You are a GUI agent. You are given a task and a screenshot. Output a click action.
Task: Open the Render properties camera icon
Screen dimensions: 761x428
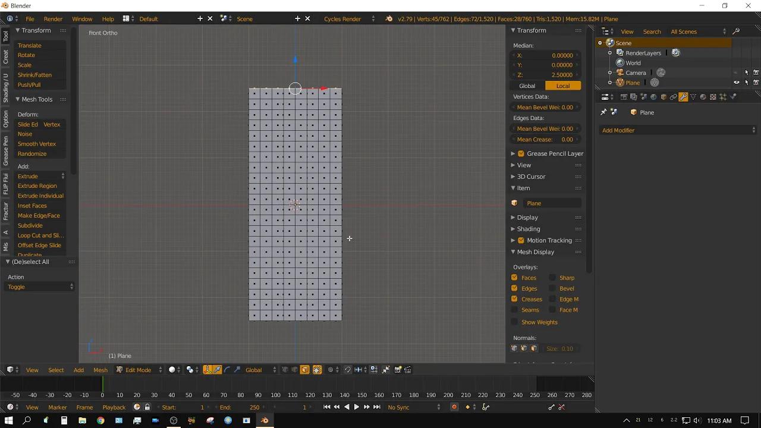(x=624, y=97)
